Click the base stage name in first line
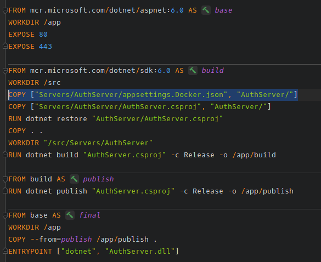Screen dimensions: 321x262 [223, 10]
